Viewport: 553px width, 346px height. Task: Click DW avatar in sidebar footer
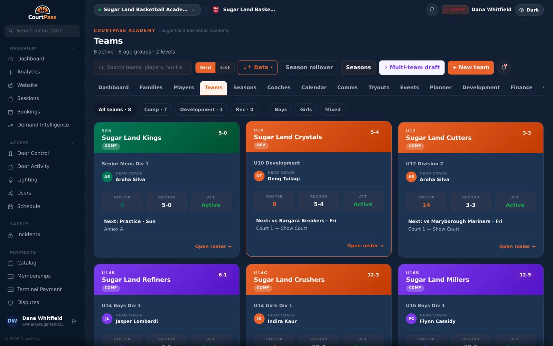12,321
